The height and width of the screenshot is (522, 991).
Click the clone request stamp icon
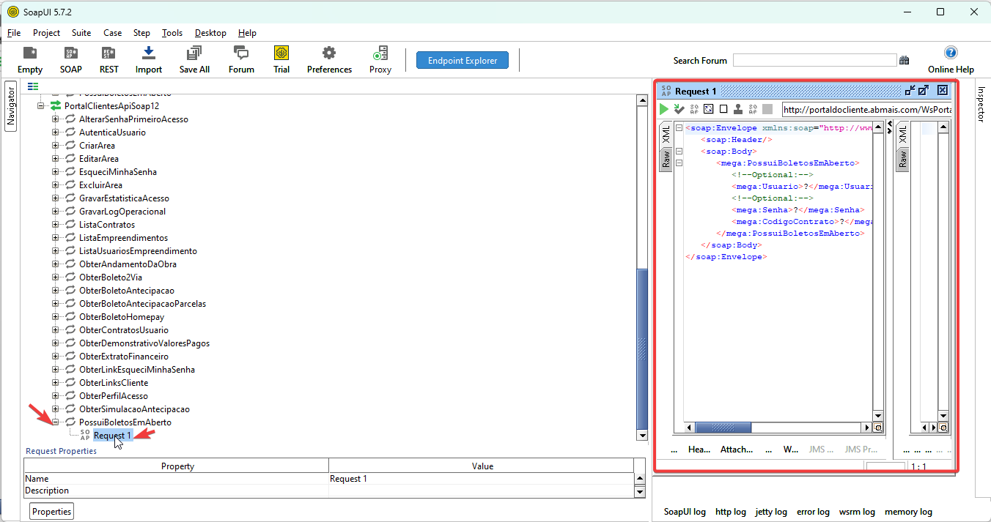(738, 109)
